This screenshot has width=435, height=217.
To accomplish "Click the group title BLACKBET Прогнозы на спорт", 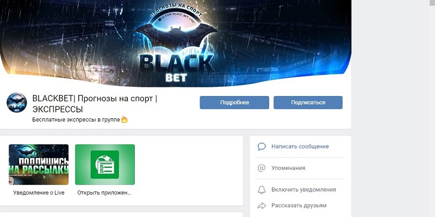I will click(x=95, y=104).
